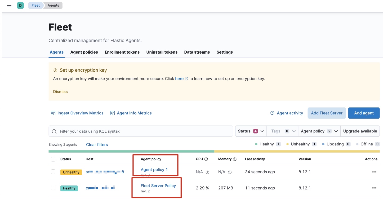Click the 2.29 % CPU value
This screenshot has height=199, width=383.
click(x=202, y=188)
